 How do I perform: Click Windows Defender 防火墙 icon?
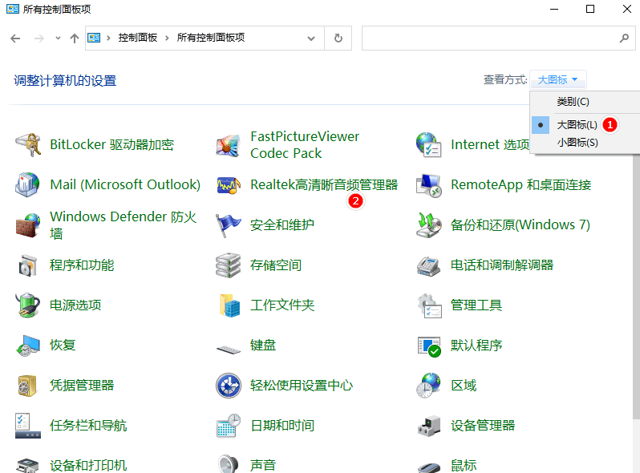(28, 225)
